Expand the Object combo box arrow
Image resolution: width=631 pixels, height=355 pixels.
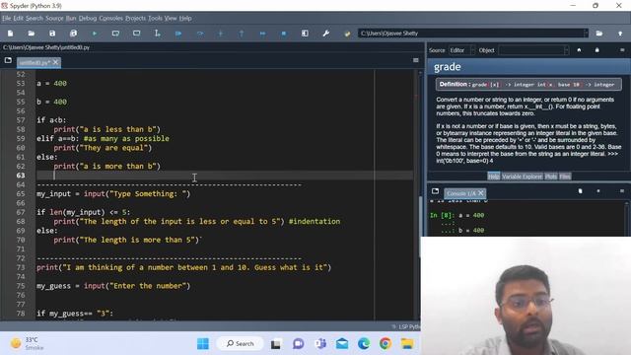(566, 50)
